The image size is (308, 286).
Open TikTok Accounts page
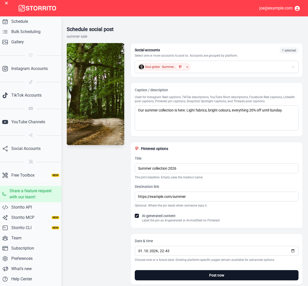coord(31,95)
